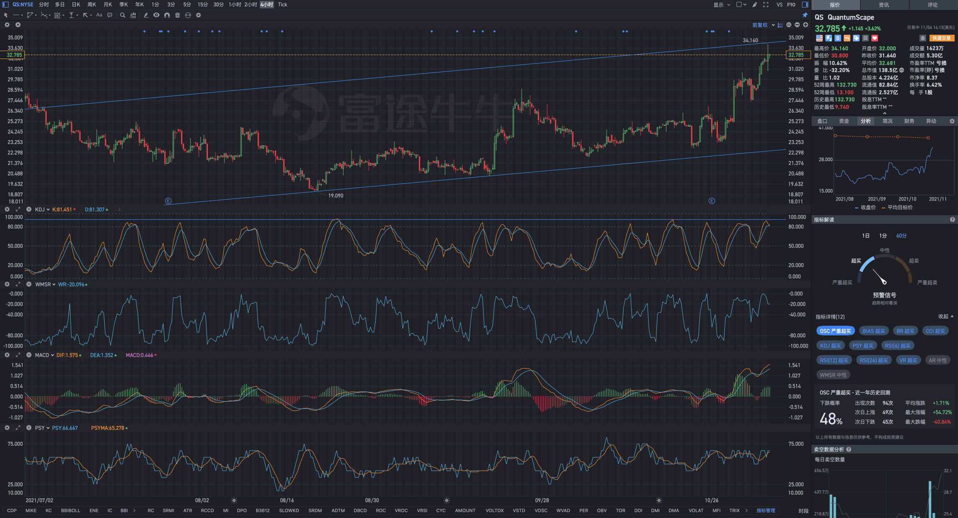Expand the WMSR indicator panel to full
This screenshot has width=958, height=518.
tap(18, 284)
